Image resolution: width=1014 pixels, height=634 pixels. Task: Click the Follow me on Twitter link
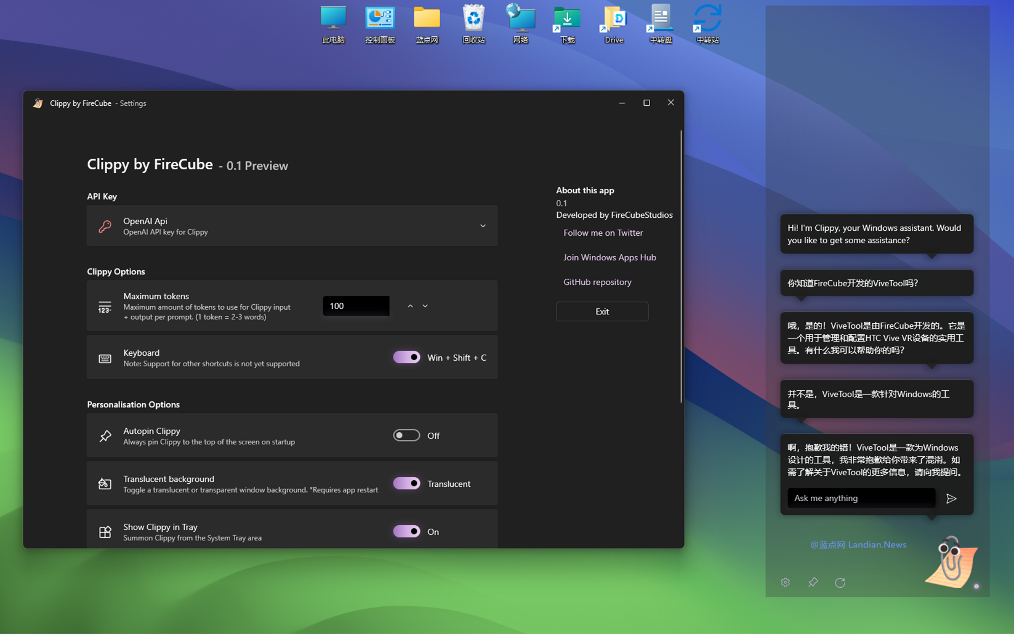[x=603, y=233]
